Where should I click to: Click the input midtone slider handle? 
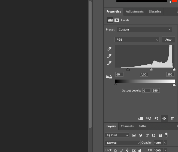coord(151,69)
